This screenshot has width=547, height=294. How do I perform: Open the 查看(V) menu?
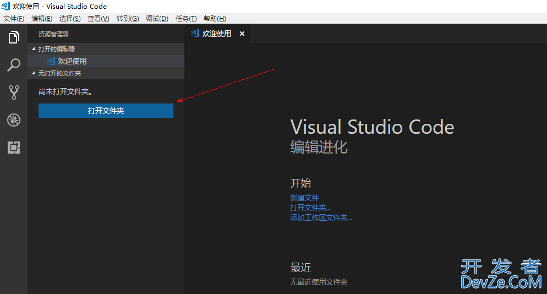(99, 19)
